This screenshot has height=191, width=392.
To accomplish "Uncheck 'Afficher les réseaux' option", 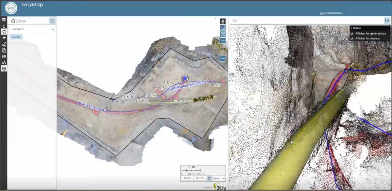I will [x=352, y=39].
